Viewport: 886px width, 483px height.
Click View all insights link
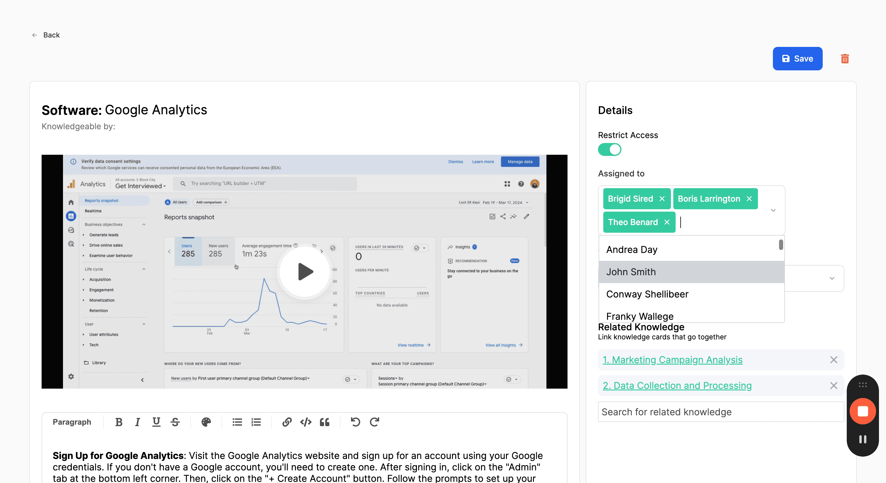[504, 345]
